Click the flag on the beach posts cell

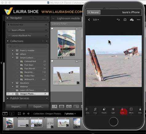click(x=52, y=61)
